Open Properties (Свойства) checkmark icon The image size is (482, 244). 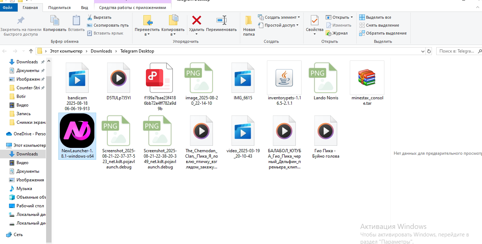pyautogui.click(x=314, y=20)
